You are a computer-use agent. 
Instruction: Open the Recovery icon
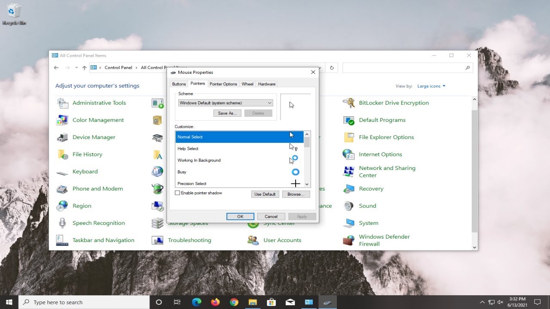point(348,189)
